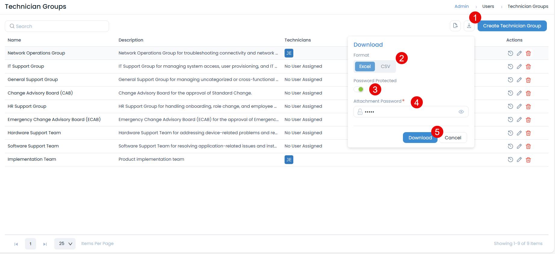The height and width of the screenshot is (254, 555).
Task: Cancel the download dialog
Action: pos(453,138)
